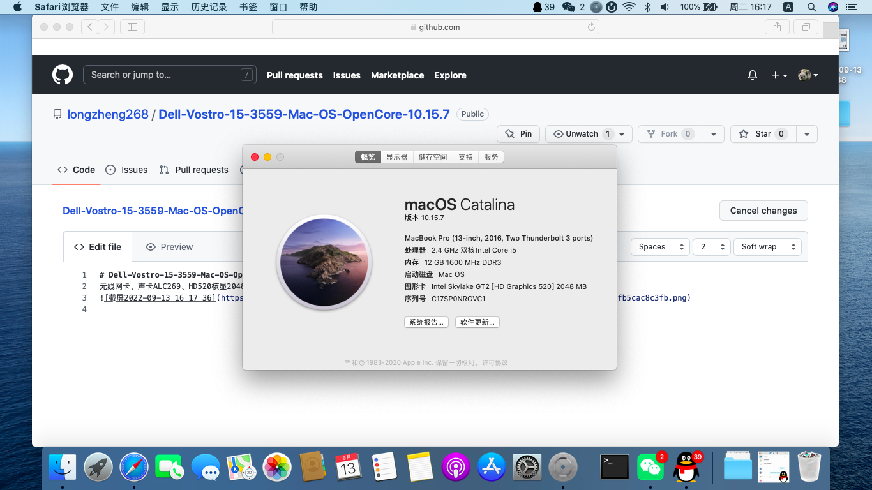Click the macOS Catalina image
The image size is (872, 490).
tap(324, 262)
